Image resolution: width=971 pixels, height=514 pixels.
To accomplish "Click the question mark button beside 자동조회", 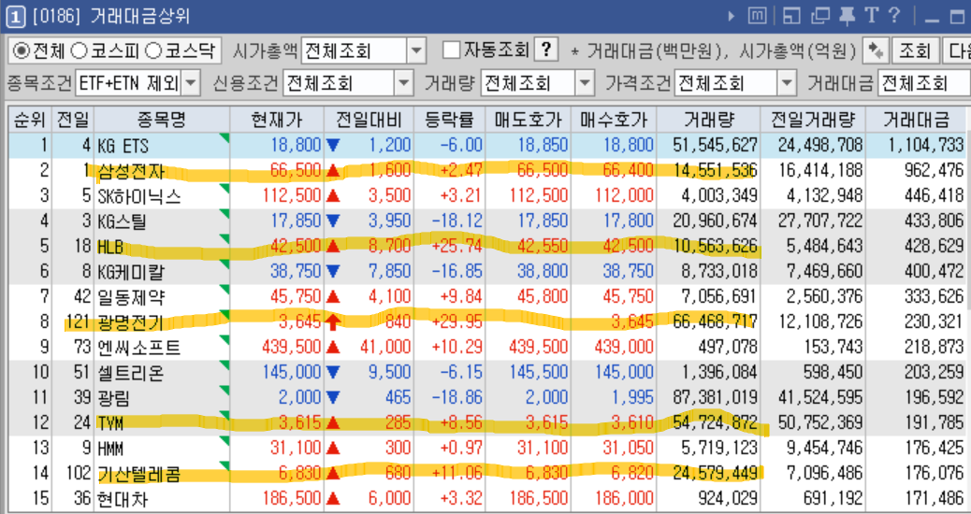I will pyautogui.click(x=545, y=50).
